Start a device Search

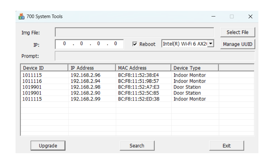[137, 146]
